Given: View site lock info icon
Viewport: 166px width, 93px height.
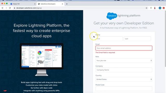Looking at the screenshot, I should coord(15,8).
